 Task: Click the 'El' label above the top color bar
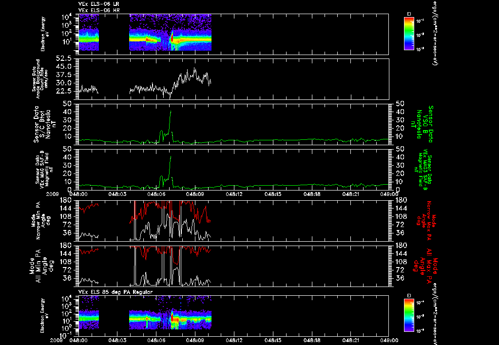[409, 14]
